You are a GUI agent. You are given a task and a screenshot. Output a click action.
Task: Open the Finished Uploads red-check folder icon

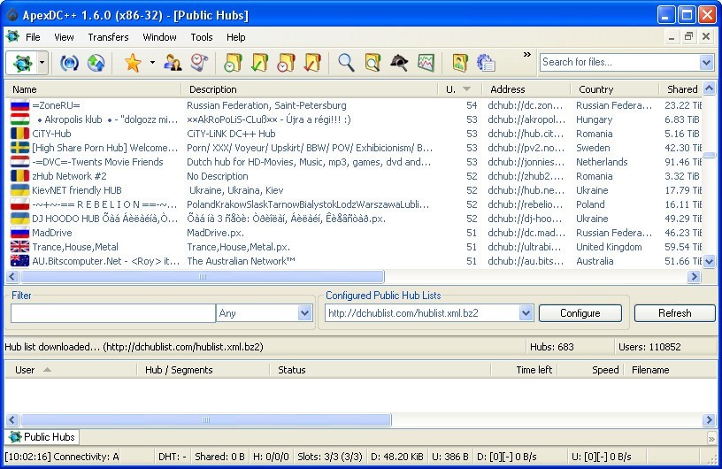(312, 63)
